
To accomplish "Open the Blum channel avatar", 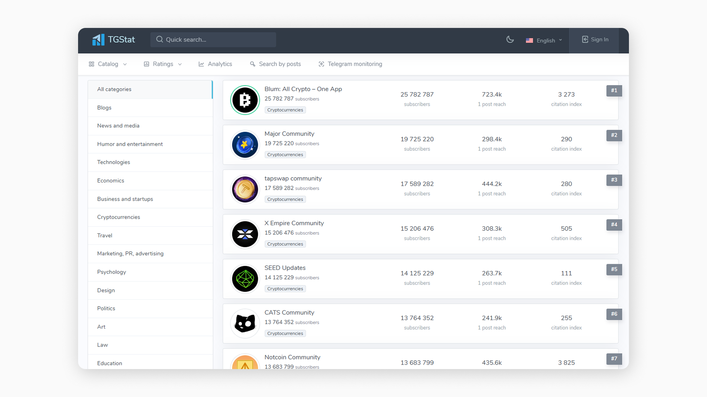I will coord(245,100).
